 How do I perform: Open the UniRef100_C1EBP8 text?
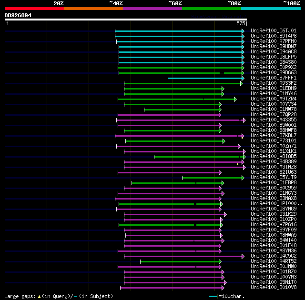(274, 183)
